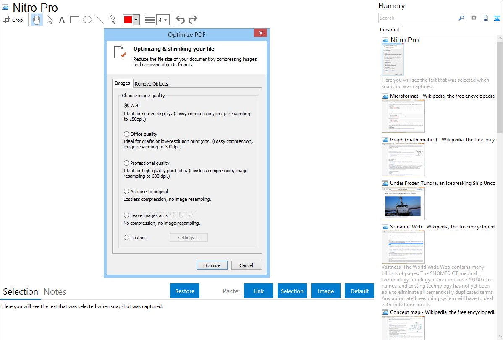The image size is (503, 340).
Task: Switch to the Remove Objects tab
Action: click(x=152, y=84)
